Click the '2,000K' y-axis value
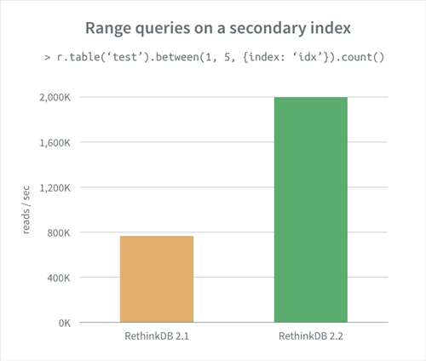 [55, 98]
